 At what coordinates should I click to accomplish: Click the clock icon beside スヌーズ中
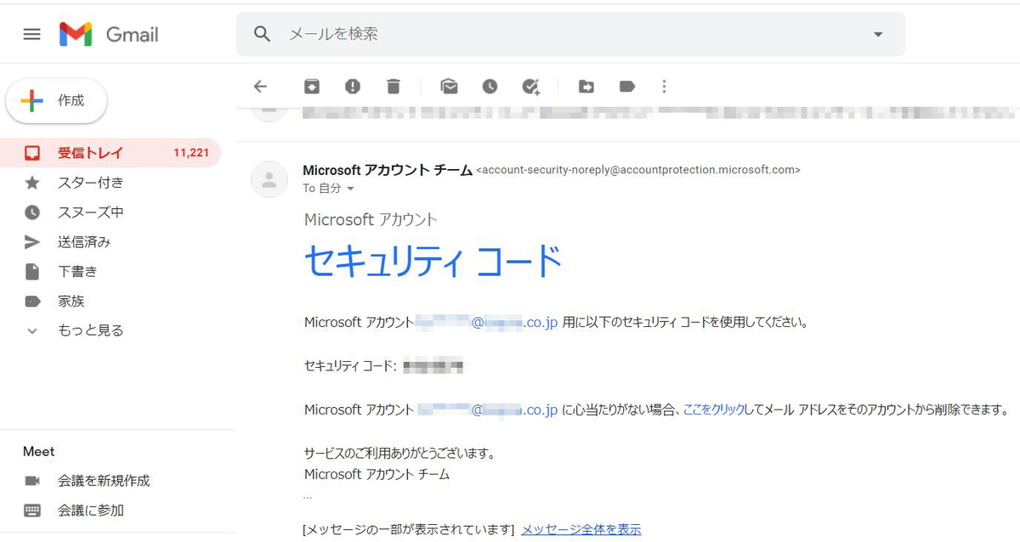coord(32,212)
